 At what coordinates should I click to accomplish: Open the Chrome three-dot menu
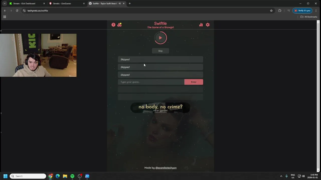pos(316,10)
